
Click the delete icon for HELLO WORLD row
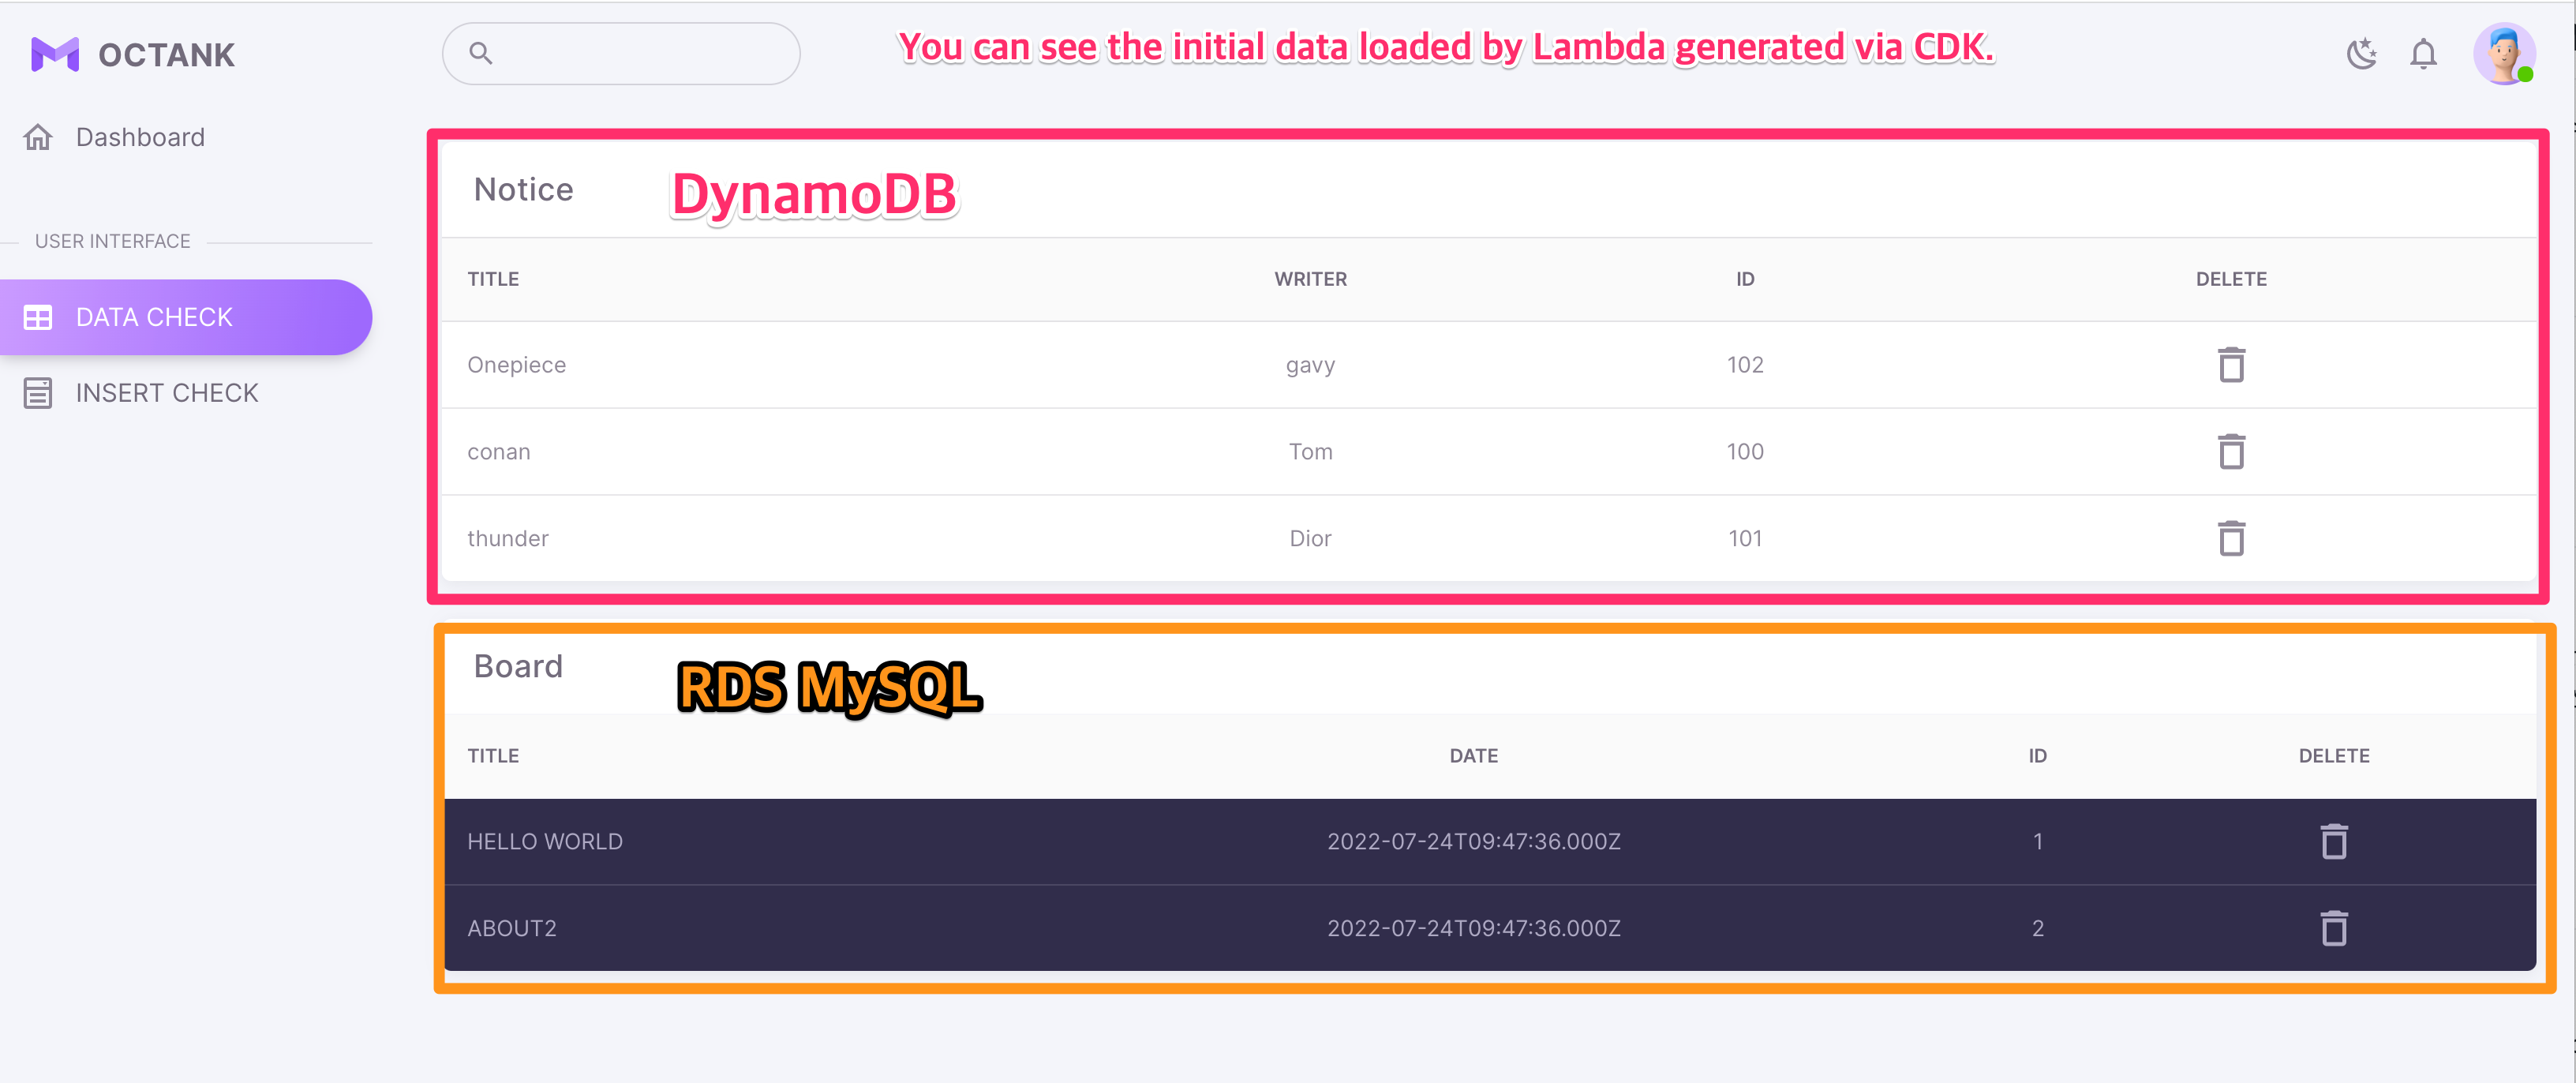click(x=2333, y=841)
